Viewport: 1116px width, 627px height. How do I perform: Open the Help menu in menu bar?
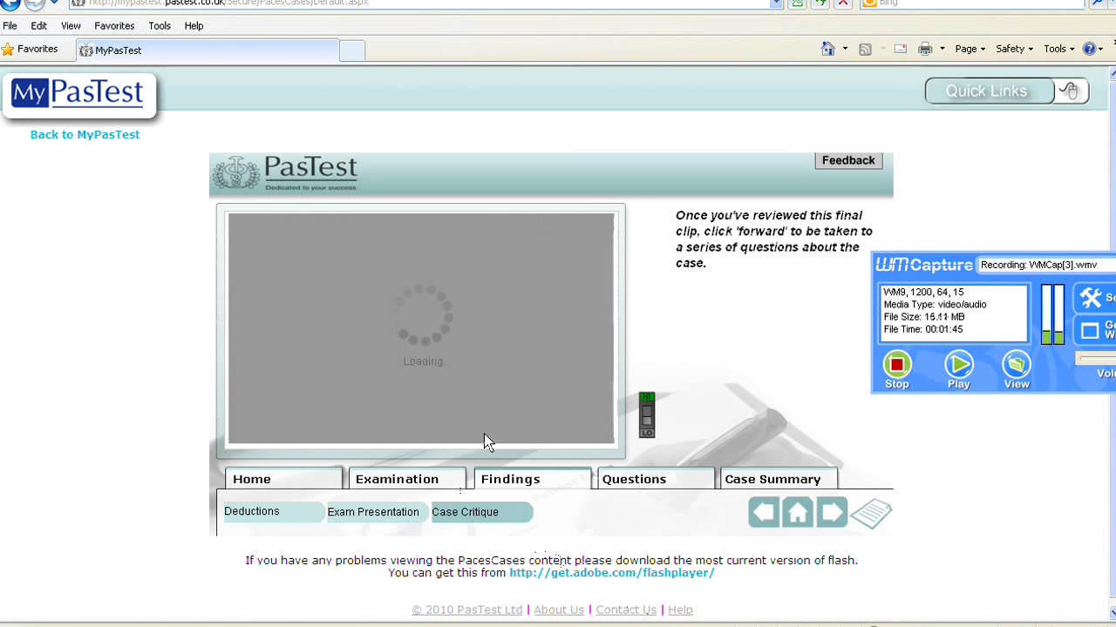pos(194,26)
